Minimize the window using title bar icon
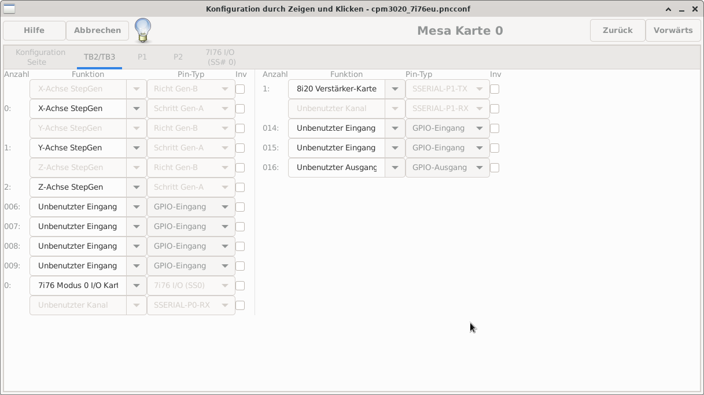Image resolution: width=704 pixels, height=395 pixels. tap(681, 9)
